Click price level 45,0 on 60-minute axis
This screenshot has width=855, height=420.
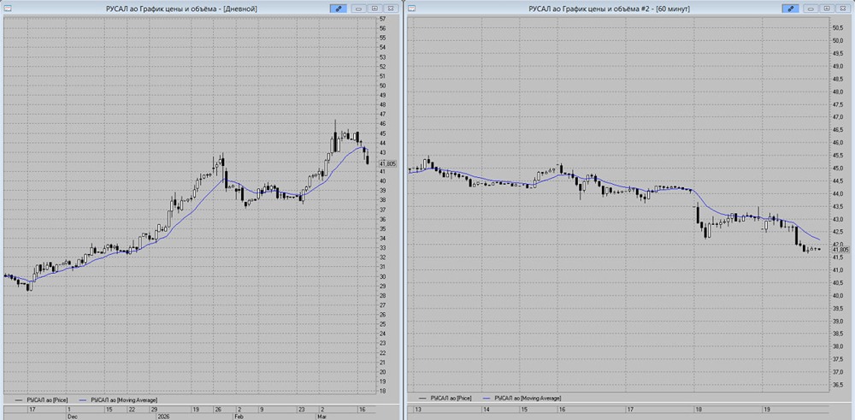838,168
